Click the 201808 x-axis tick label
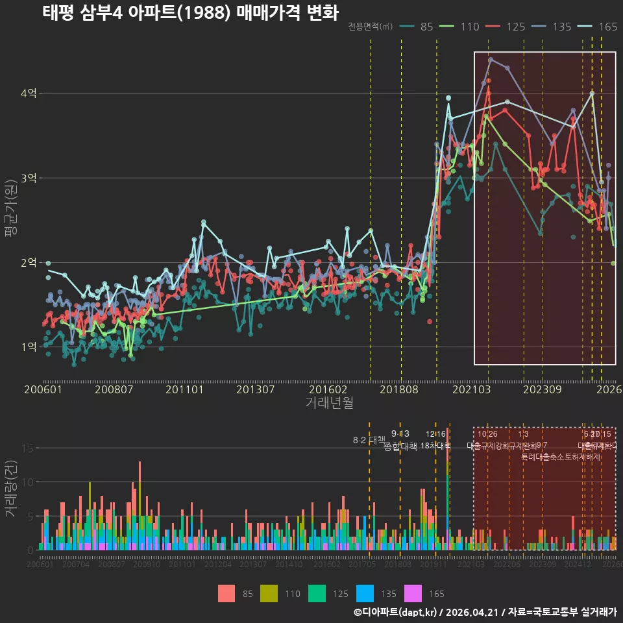 point(399,389)
